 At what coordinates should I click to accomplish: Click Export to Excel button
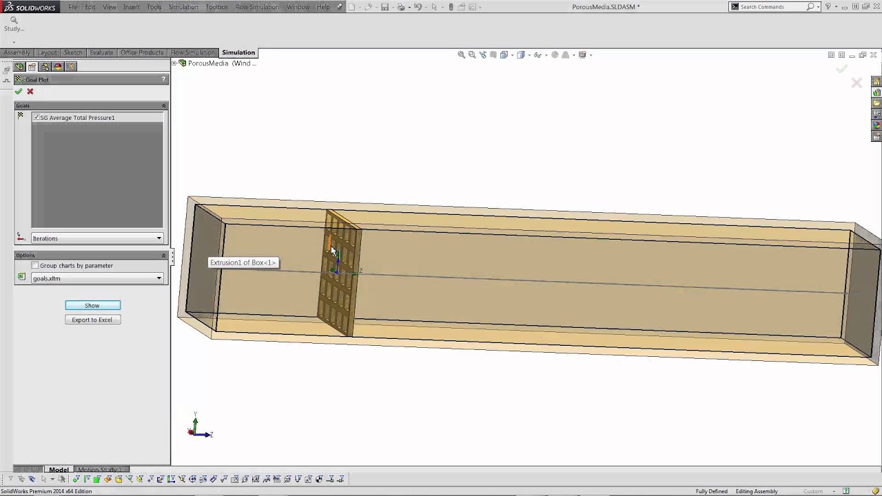(x=92, y=320)
